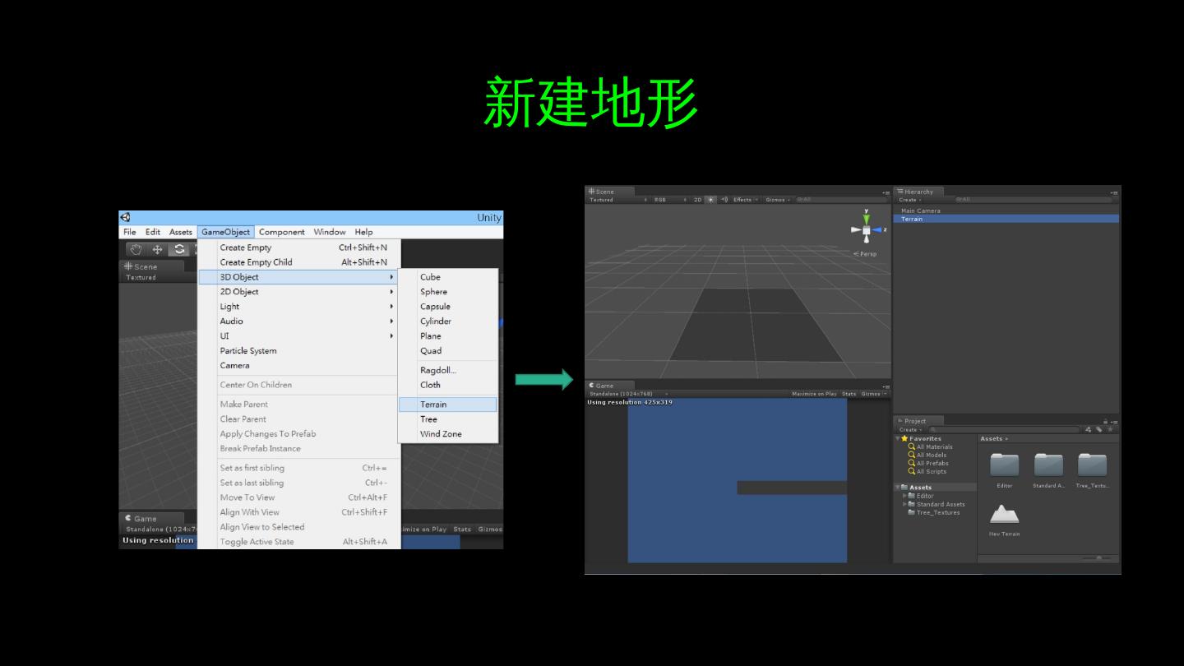Open the New Terrain asset

point(1004,516)
